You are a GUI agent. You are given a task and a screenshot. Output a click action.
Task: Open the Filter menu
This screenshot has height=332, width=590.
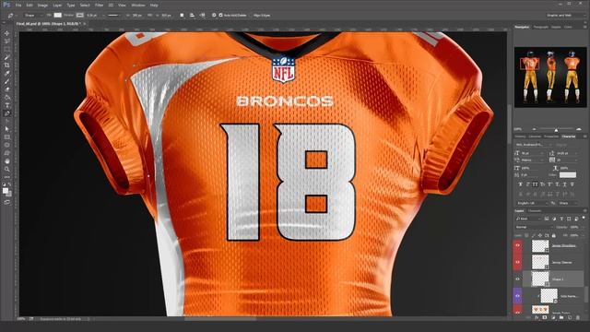99,6
